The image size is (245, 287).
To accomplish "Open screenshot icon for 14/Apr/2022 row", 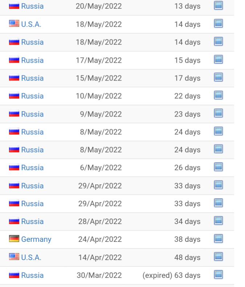I will pos(218,256).
